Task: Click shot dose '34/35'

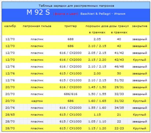Action: point(119,108)
